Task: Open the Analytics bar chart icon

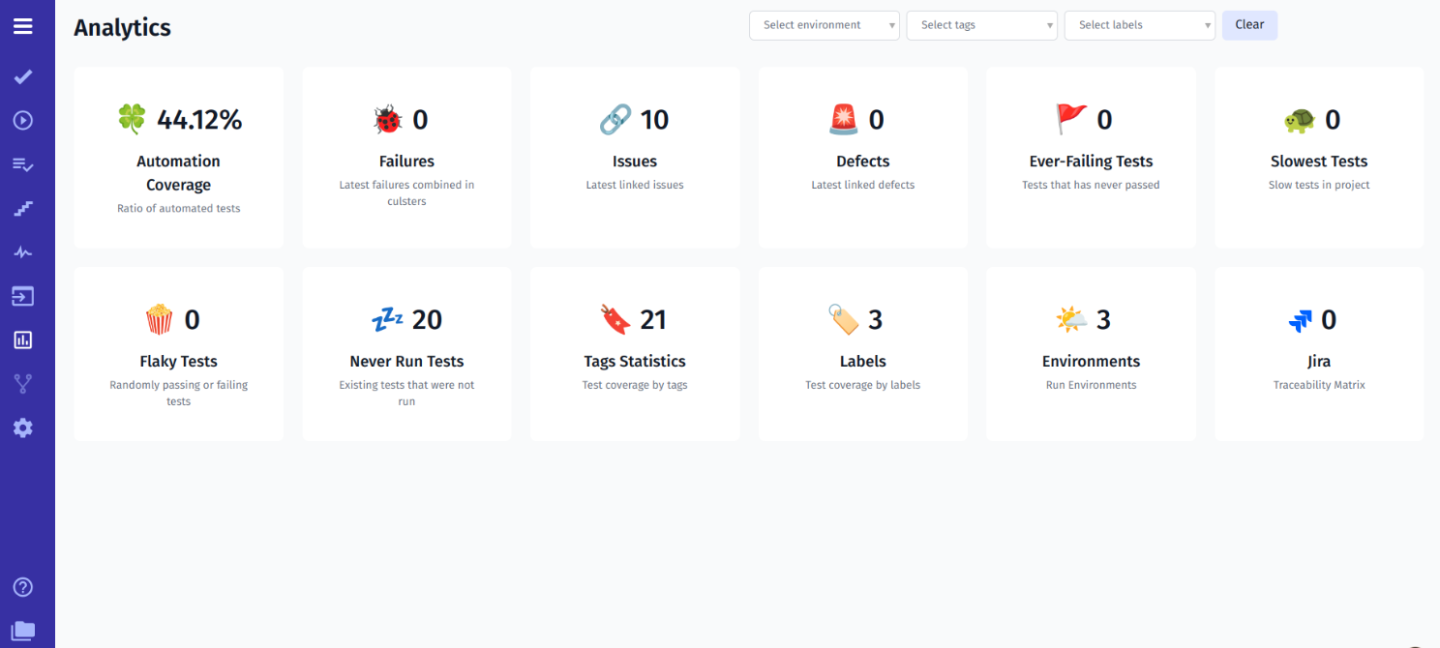Action: pos(22,339)
